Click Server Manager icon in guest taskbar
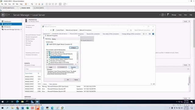195x110 pixels. [32, 102]
